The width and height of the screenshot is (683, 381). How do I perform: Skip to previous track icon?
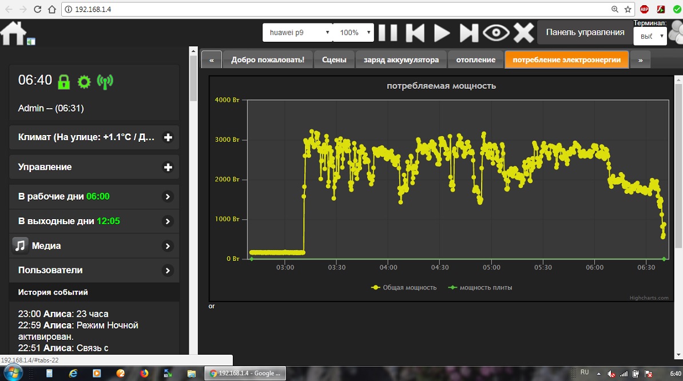tap(415, 33)
